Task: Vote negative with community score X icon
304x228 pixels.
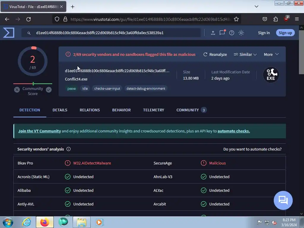Action: (x=17, y=90)
